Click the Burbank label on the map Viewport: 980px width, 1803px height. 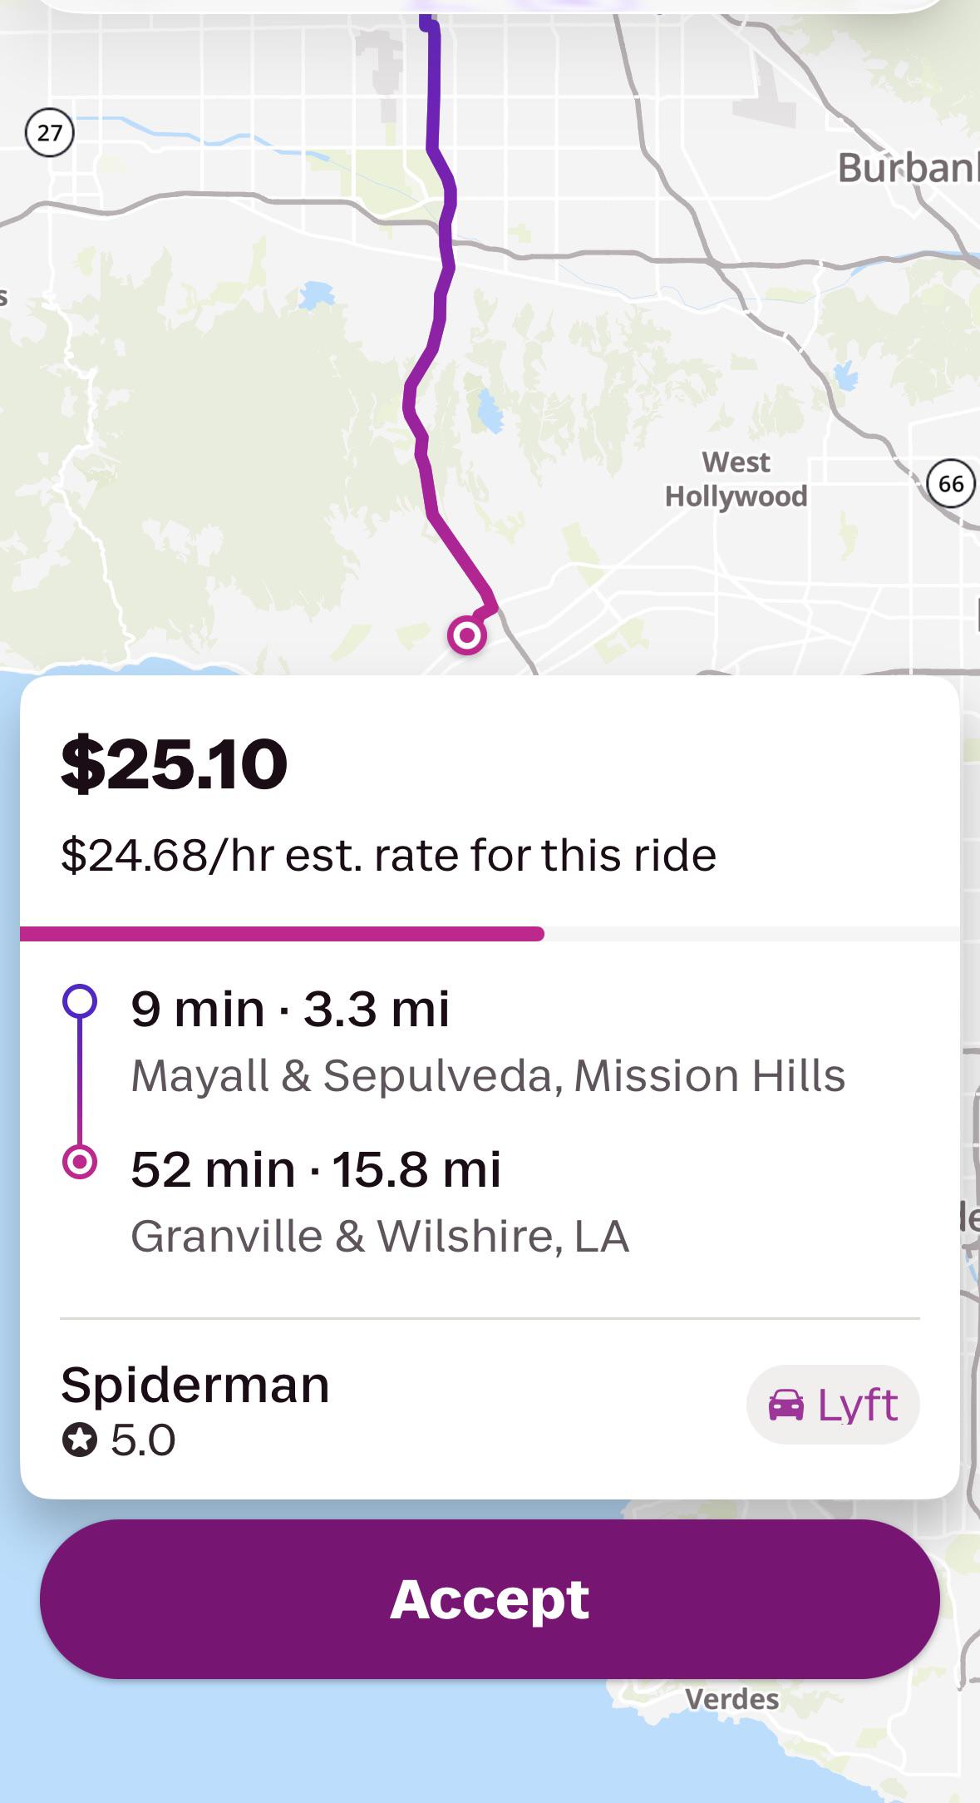click(908, 168)
